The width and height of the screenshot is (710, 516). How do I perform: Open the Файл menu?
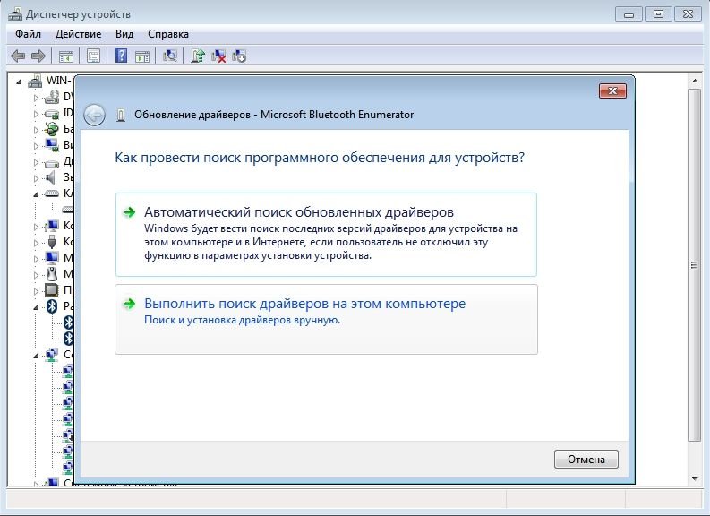pos(29,34)
